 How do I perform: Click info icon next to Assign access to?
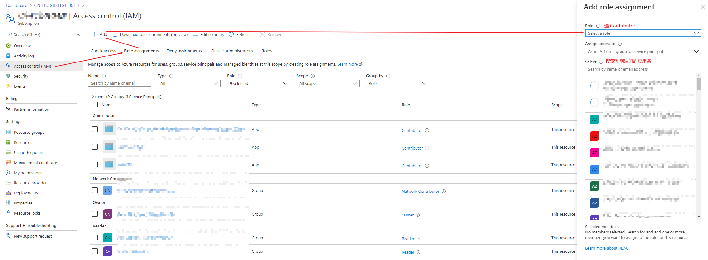[x=620, y=44]
